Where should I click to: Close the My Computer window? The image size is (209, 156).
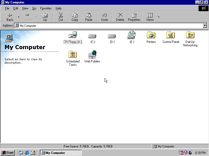pyautogui.click(x=206, y=2)
